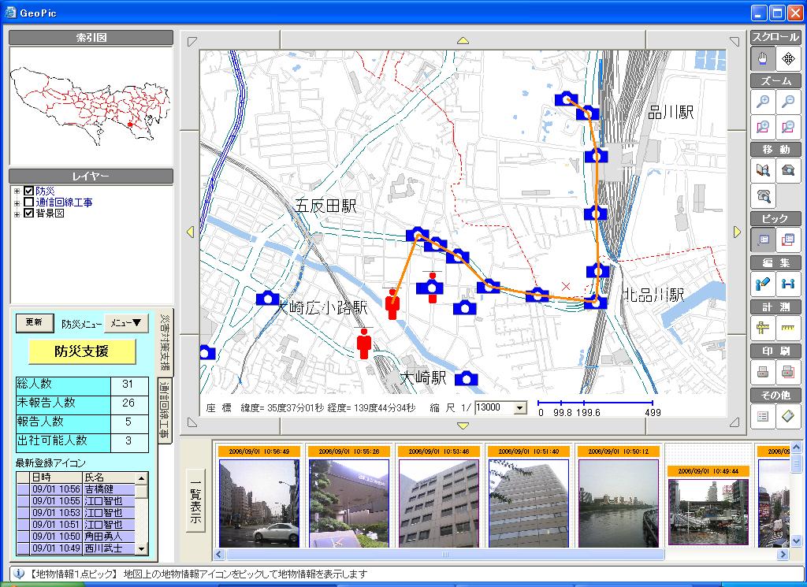The width and height of the screenshot is (807, 587).
Task: Click the camera marker near 大崎駅
Action: tap(467, 379)
